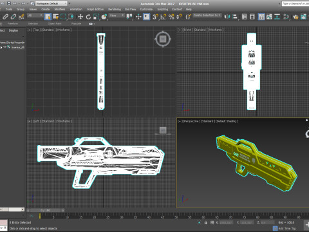
Task: Click the Save File quick access icon
Action: pyautogui.click(x=9, y=3)
